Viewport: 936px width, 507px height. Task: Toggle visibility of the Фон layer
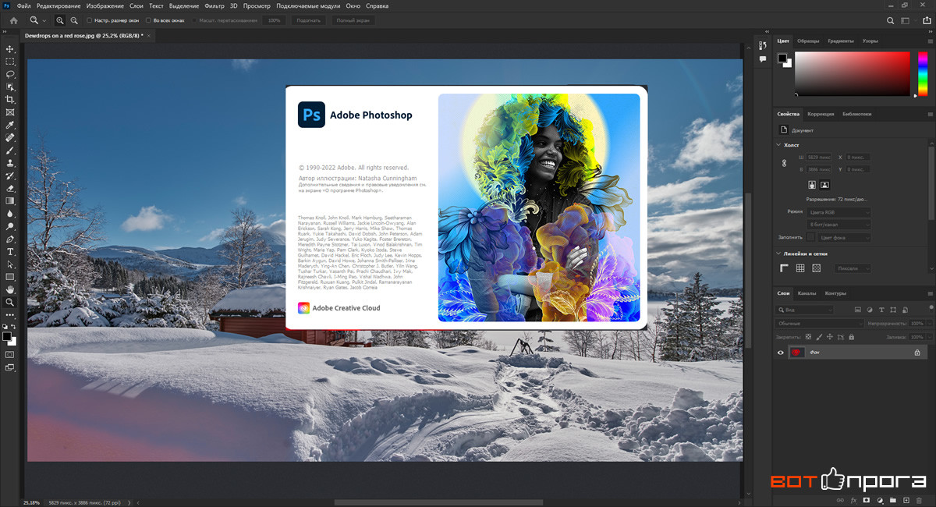[x=781, y=353]
